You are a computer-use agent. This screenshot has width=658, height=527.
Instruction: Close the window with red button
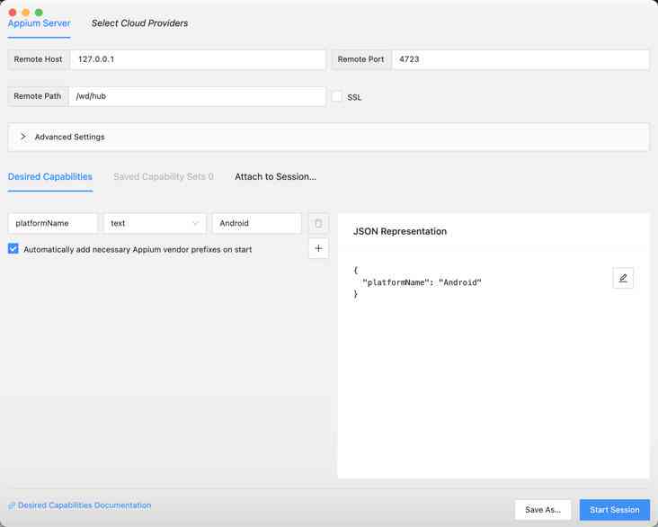point(13,13)
